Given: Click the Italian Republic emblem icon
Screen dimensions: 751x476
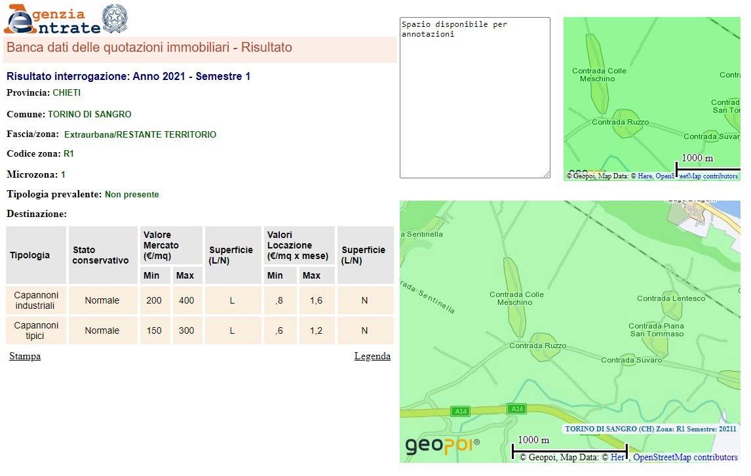Looking at the screenshot, I should (115, 18).
